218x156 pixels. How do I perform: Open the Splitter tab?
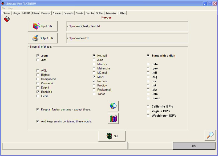(x=100, y=13)
